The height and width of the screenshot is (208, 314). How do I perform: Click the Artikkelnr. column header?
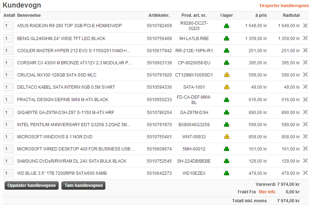pyautogui.click(x=159, y=15)
